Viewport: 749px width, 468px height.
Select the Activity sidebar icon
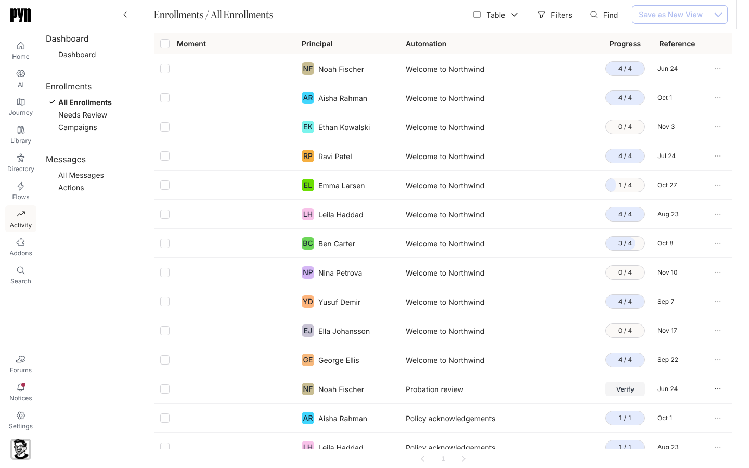(x=21, y=219)
